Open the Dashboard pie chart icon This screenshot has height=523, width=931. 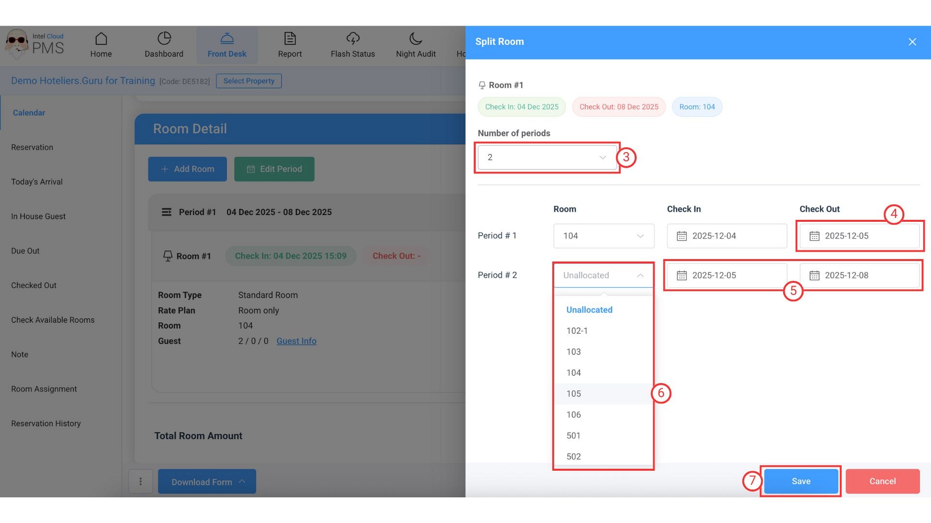click(164, 39)
